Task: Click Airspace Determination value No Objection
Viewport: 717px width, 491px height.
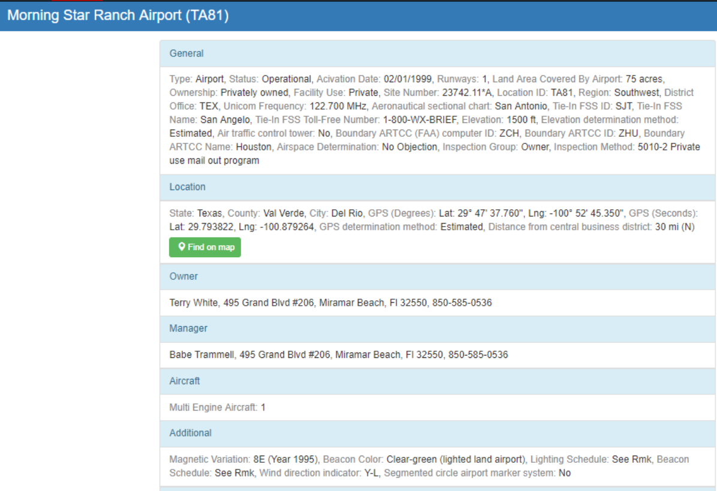Action: [x=409, y=147]
